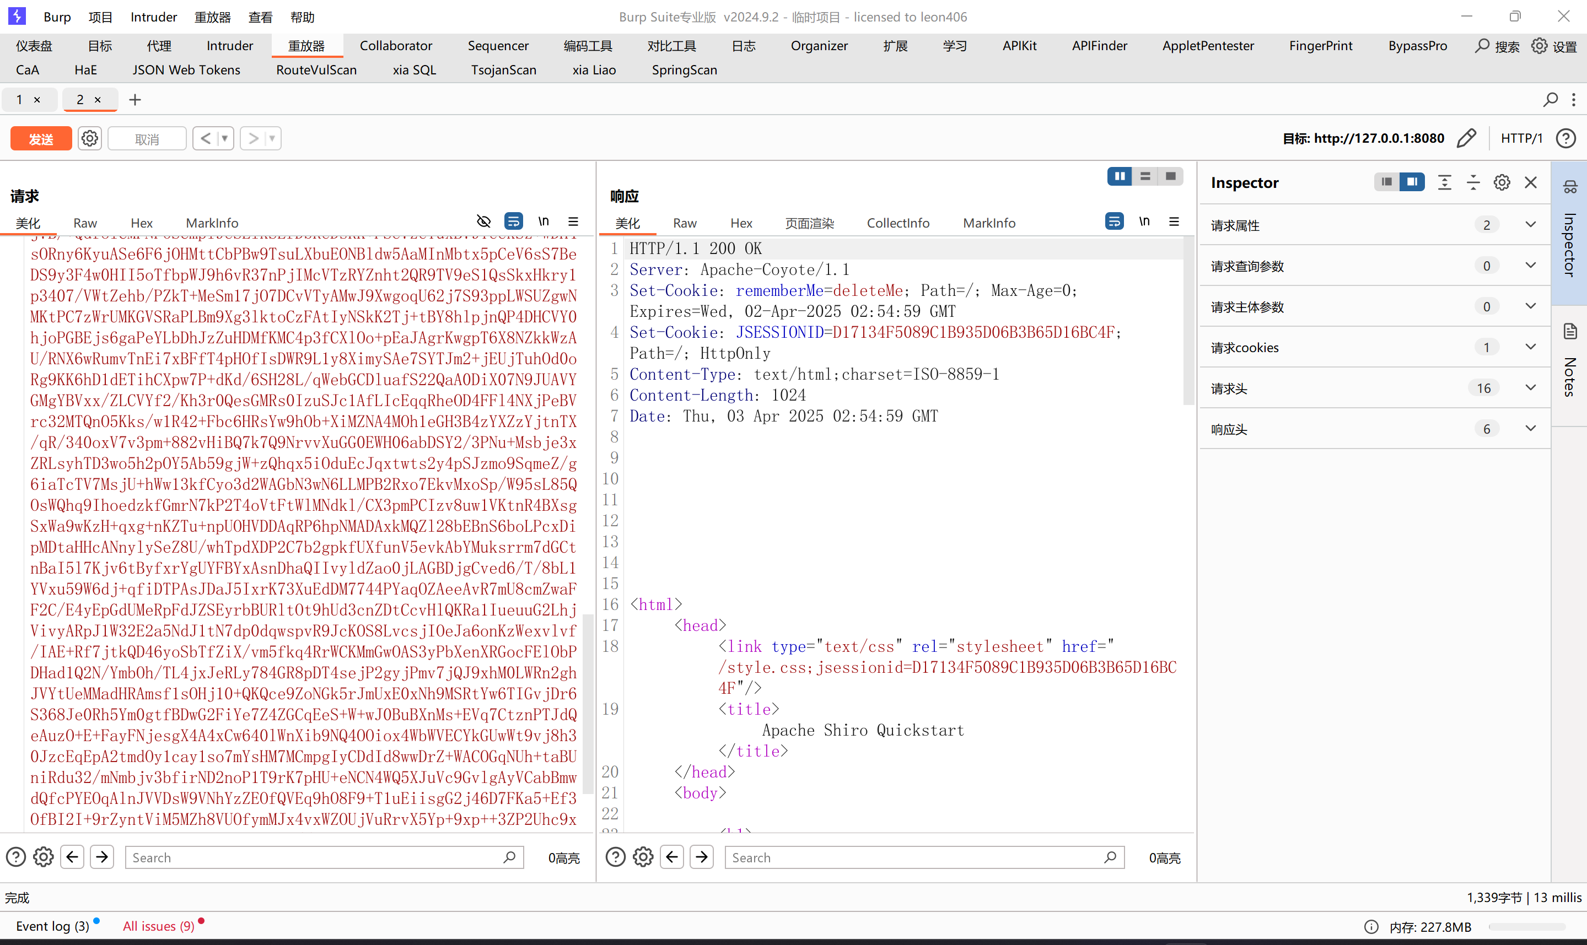This screenshot has height=945, width=1587.
Task: Click the response panel help question icon
Action: pos(615,857)
